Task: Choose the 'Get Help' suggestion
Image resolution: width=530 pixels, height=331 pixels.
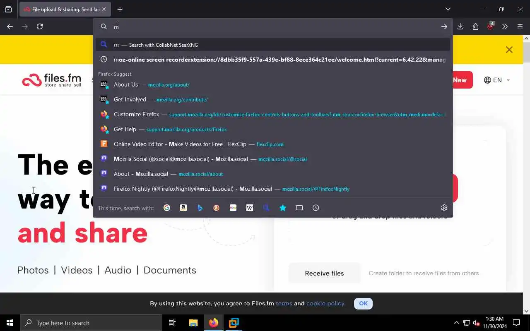Action: coord(273,129)
